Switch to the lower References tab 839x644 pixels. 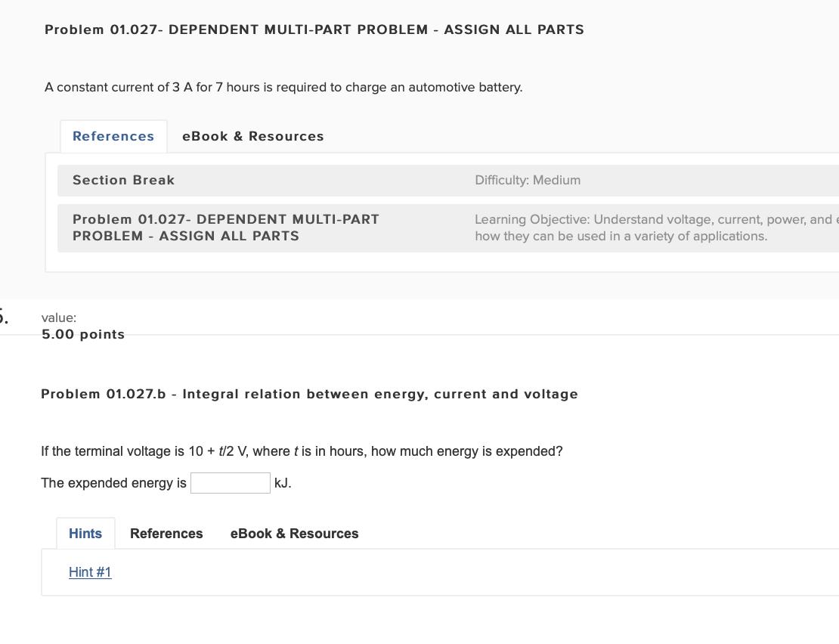pos(166,533)
